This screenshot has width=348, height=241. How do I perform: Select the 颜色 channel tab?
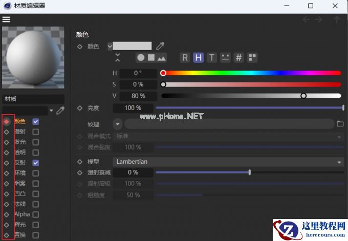20,121
